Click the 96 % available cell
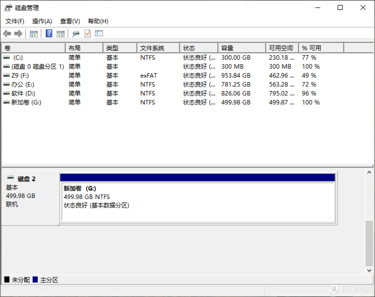The image size is (375, 297). pyautogui.click(x=309, y=93)
